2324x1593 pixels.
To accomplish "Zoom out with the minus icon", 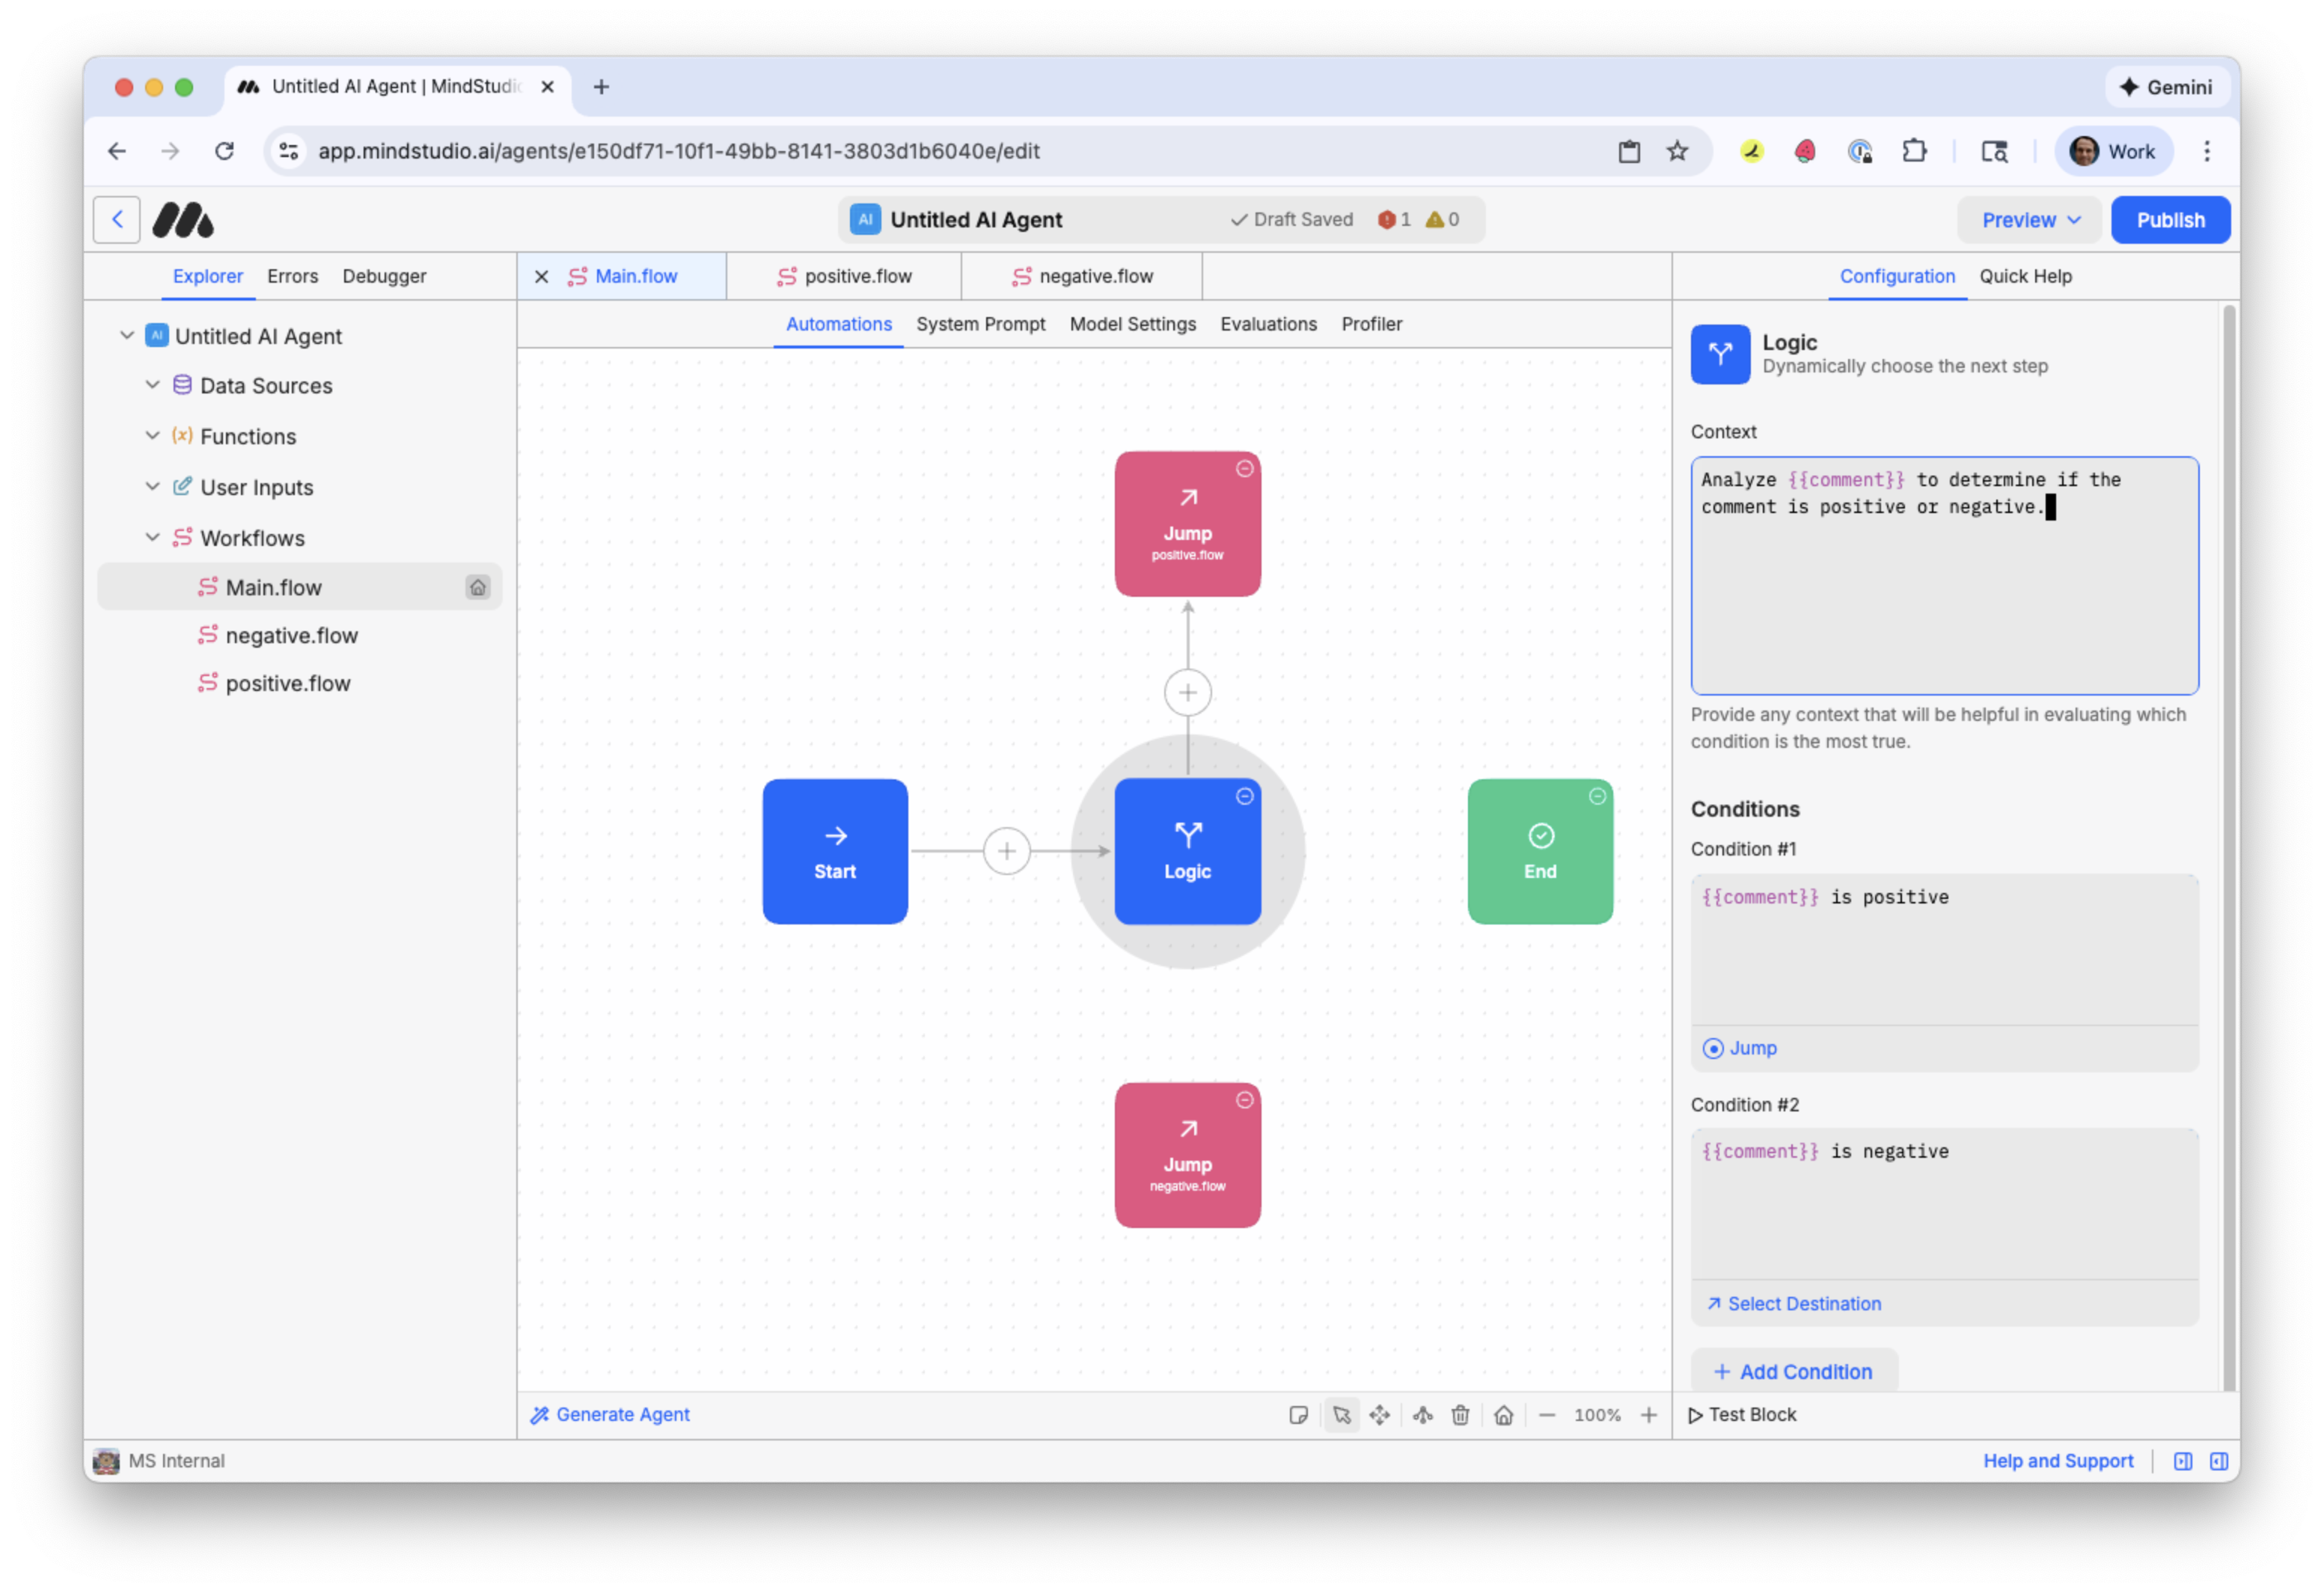I will pyautogui.click(x=1547, y=1414).
